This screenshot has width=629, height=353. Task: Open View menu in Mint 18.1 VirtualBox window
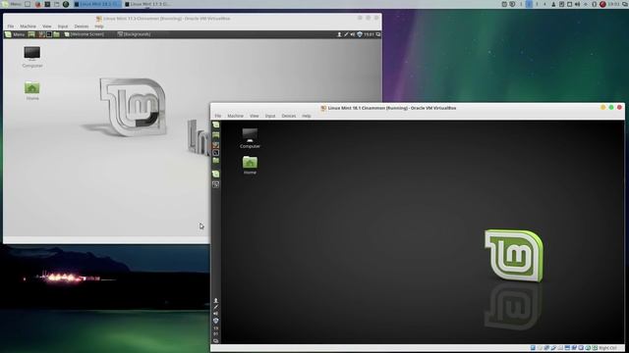tap(255, 116)
